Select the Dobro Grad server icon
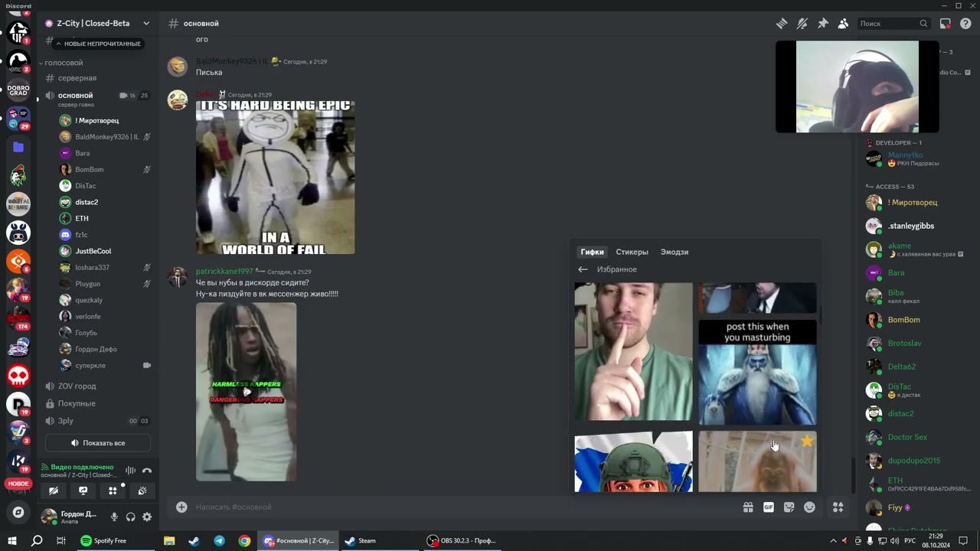Screen dimensions: 980x551 [18, 90]
